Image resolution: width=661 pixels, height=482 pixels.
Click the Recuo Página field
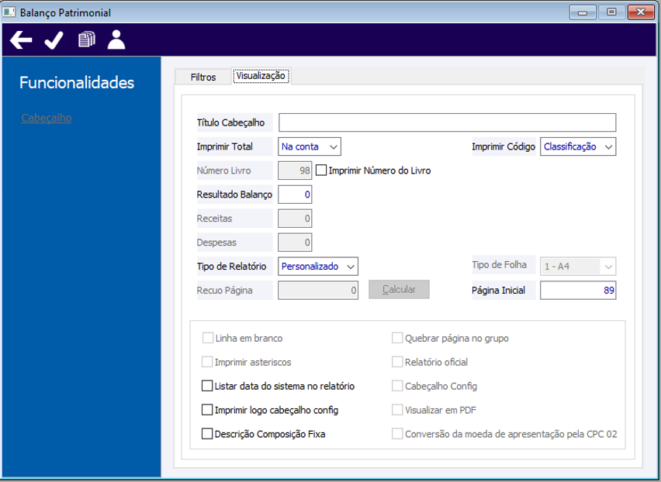click(318, 291)
